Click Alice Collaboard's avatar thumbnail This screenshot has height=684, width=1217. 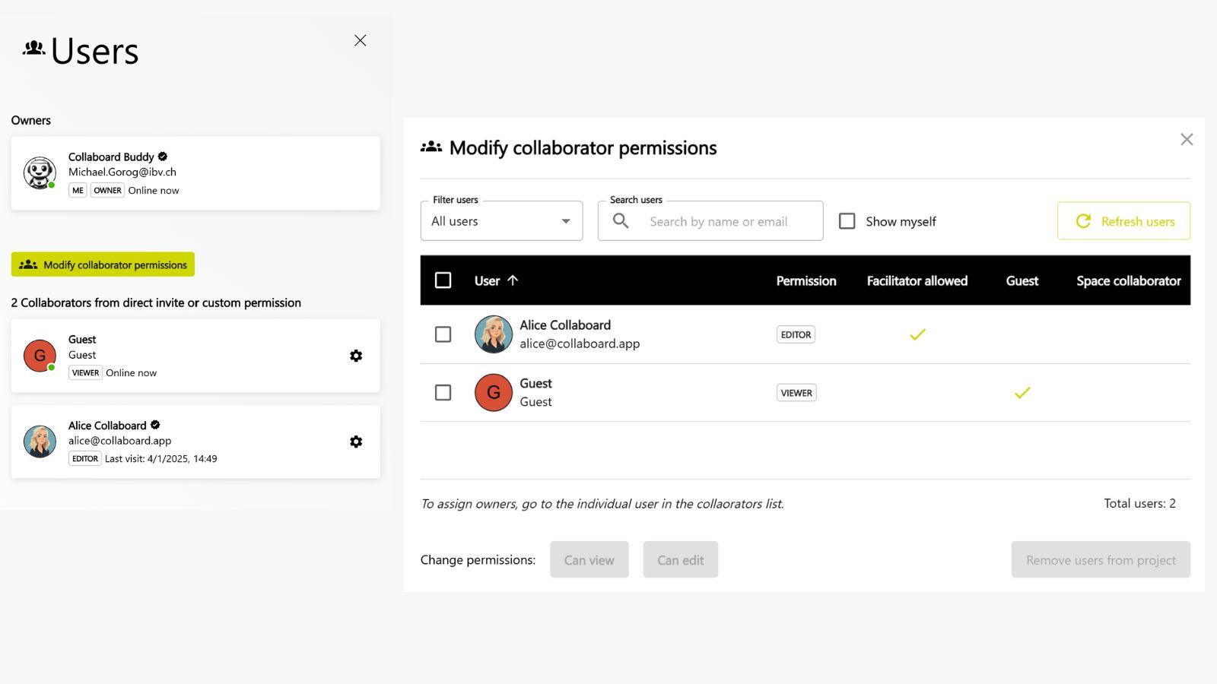point(493,334)
